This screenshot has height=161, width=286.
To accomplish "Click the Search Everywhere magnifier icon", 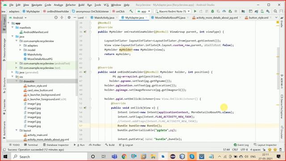I will [275, 11].
